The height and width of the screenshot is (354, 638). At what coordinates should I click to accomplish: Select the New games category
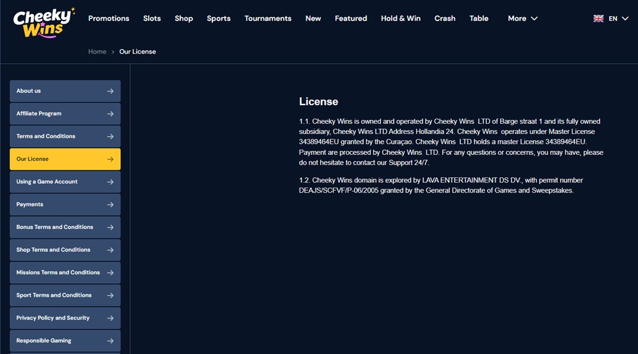[x=313, y=18]
